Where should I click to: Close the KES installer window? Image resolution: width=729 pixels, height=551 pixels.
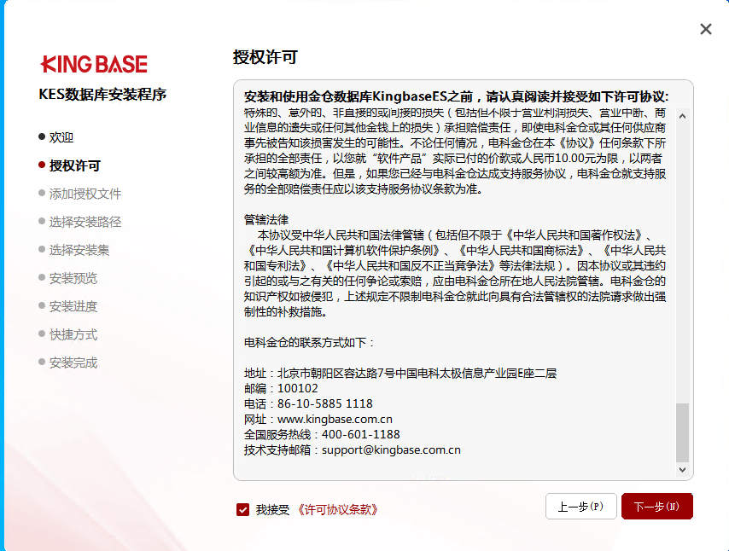[706, 29]
